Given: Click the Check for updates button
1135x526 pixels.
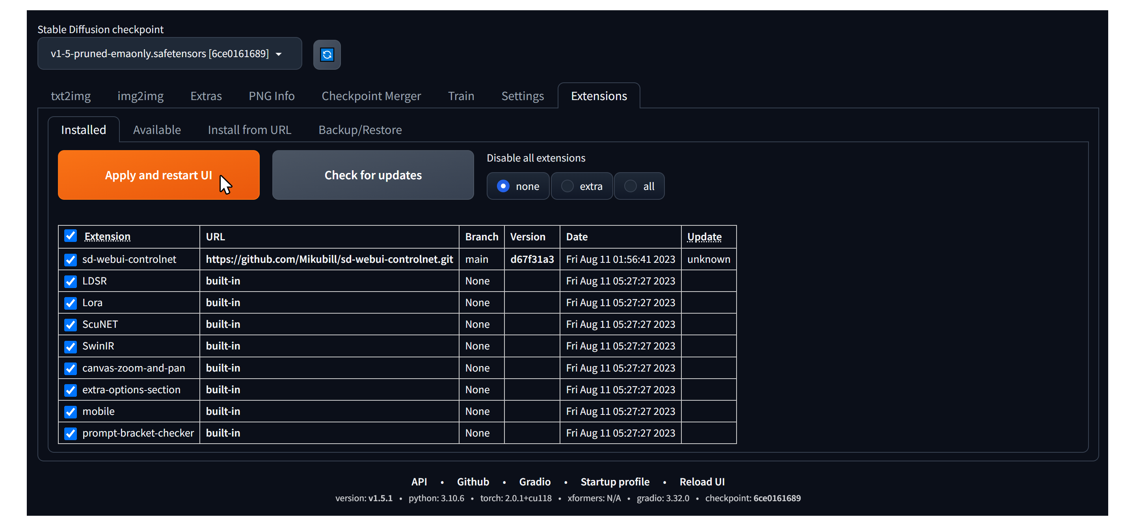Looking at the screenshot, I should [x=373, y=175].
